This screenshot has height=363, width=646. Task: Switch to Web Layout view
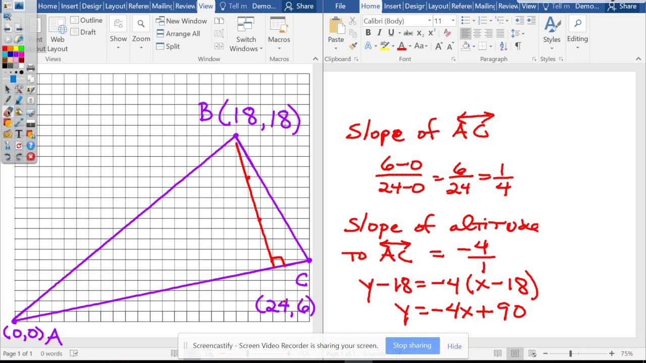58,34
